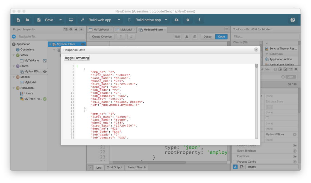The width and height of the screenshot is (311, 183).
Task: Click the lightning bolt toolbar icon
Action: [x=199, y=20]
